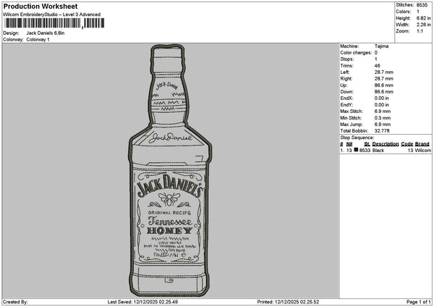Screen dimensions: 434x307
Task: Select the Max Jump value 6.9 mm
Action: (x=383, y=125)
